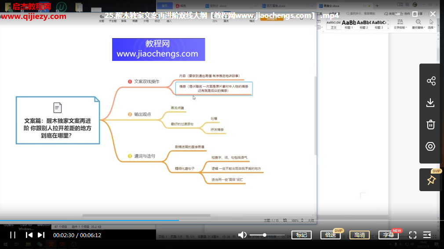The image size is (444, 249).
Task: Click the central 文案篇 topic box
Action: 58,120
